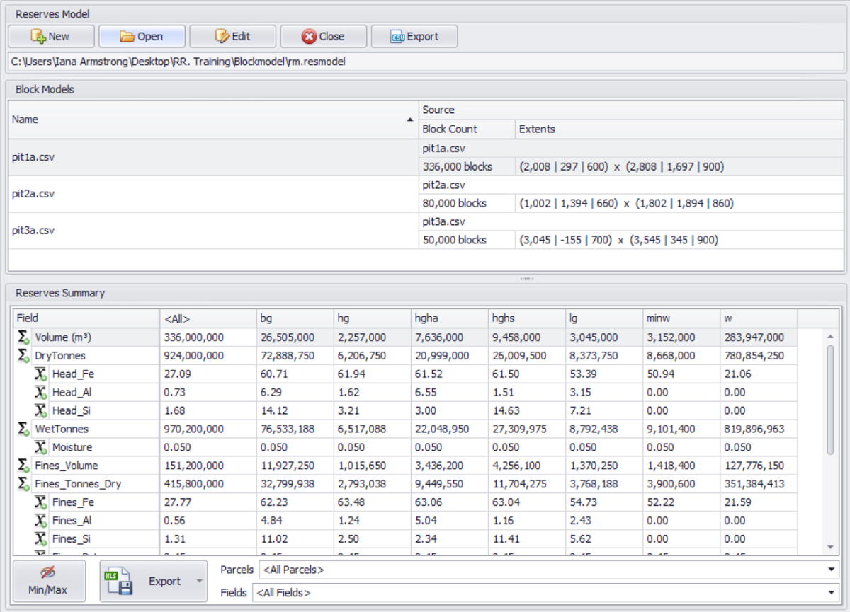This screenshot has width=850, height=612.
Task: Click the Edit reserves model button
Action: (232, 37)
